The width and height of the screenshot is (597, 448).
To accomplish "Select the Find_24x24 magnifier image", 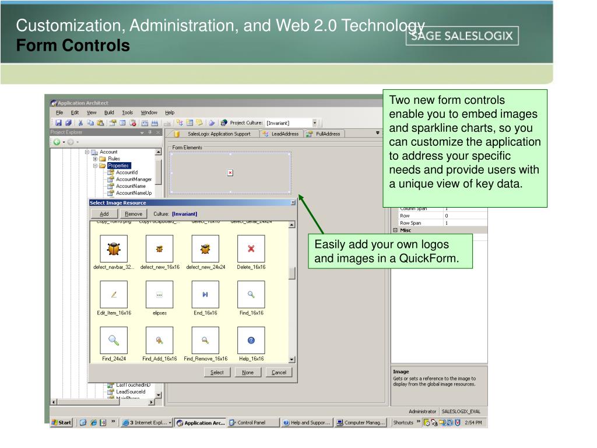I will 114,340.
